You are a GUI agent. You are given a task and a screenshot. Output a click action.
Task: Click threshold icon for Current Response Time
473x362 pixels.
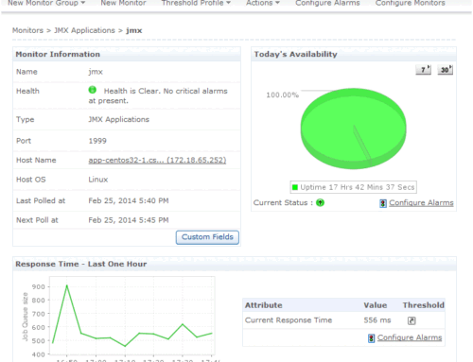pos(412,320)
